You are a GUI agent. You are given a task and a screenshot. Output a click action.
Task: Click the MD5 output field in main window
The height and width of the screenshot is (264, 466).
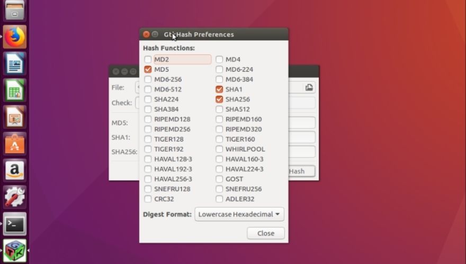(301, 122)
